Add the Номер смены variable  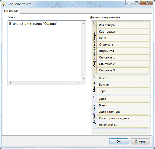click(x=123, y=125)
